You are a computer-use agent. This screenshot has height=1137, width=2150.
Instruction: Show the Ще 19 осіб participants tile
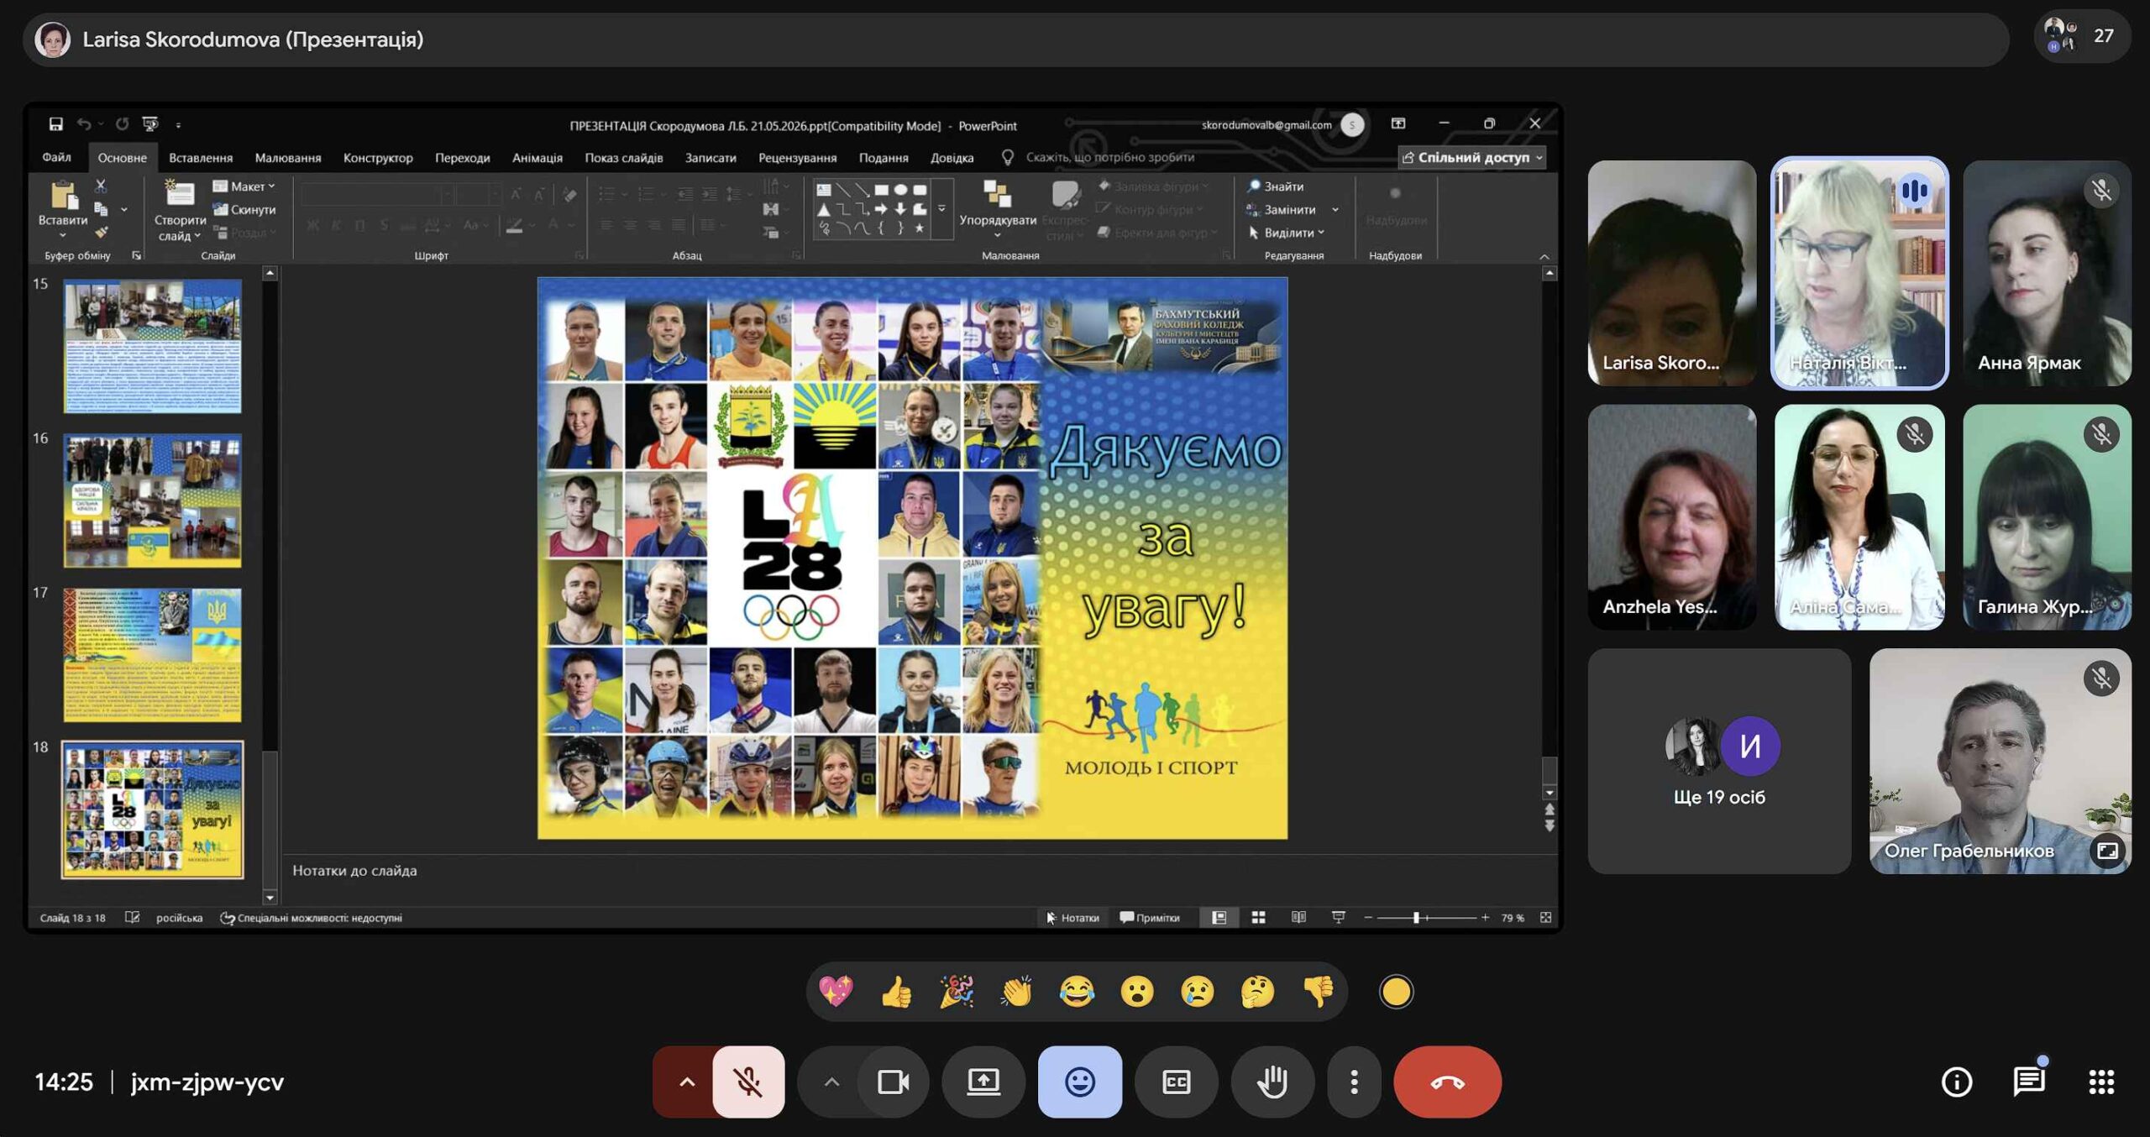click(1718, 761)
